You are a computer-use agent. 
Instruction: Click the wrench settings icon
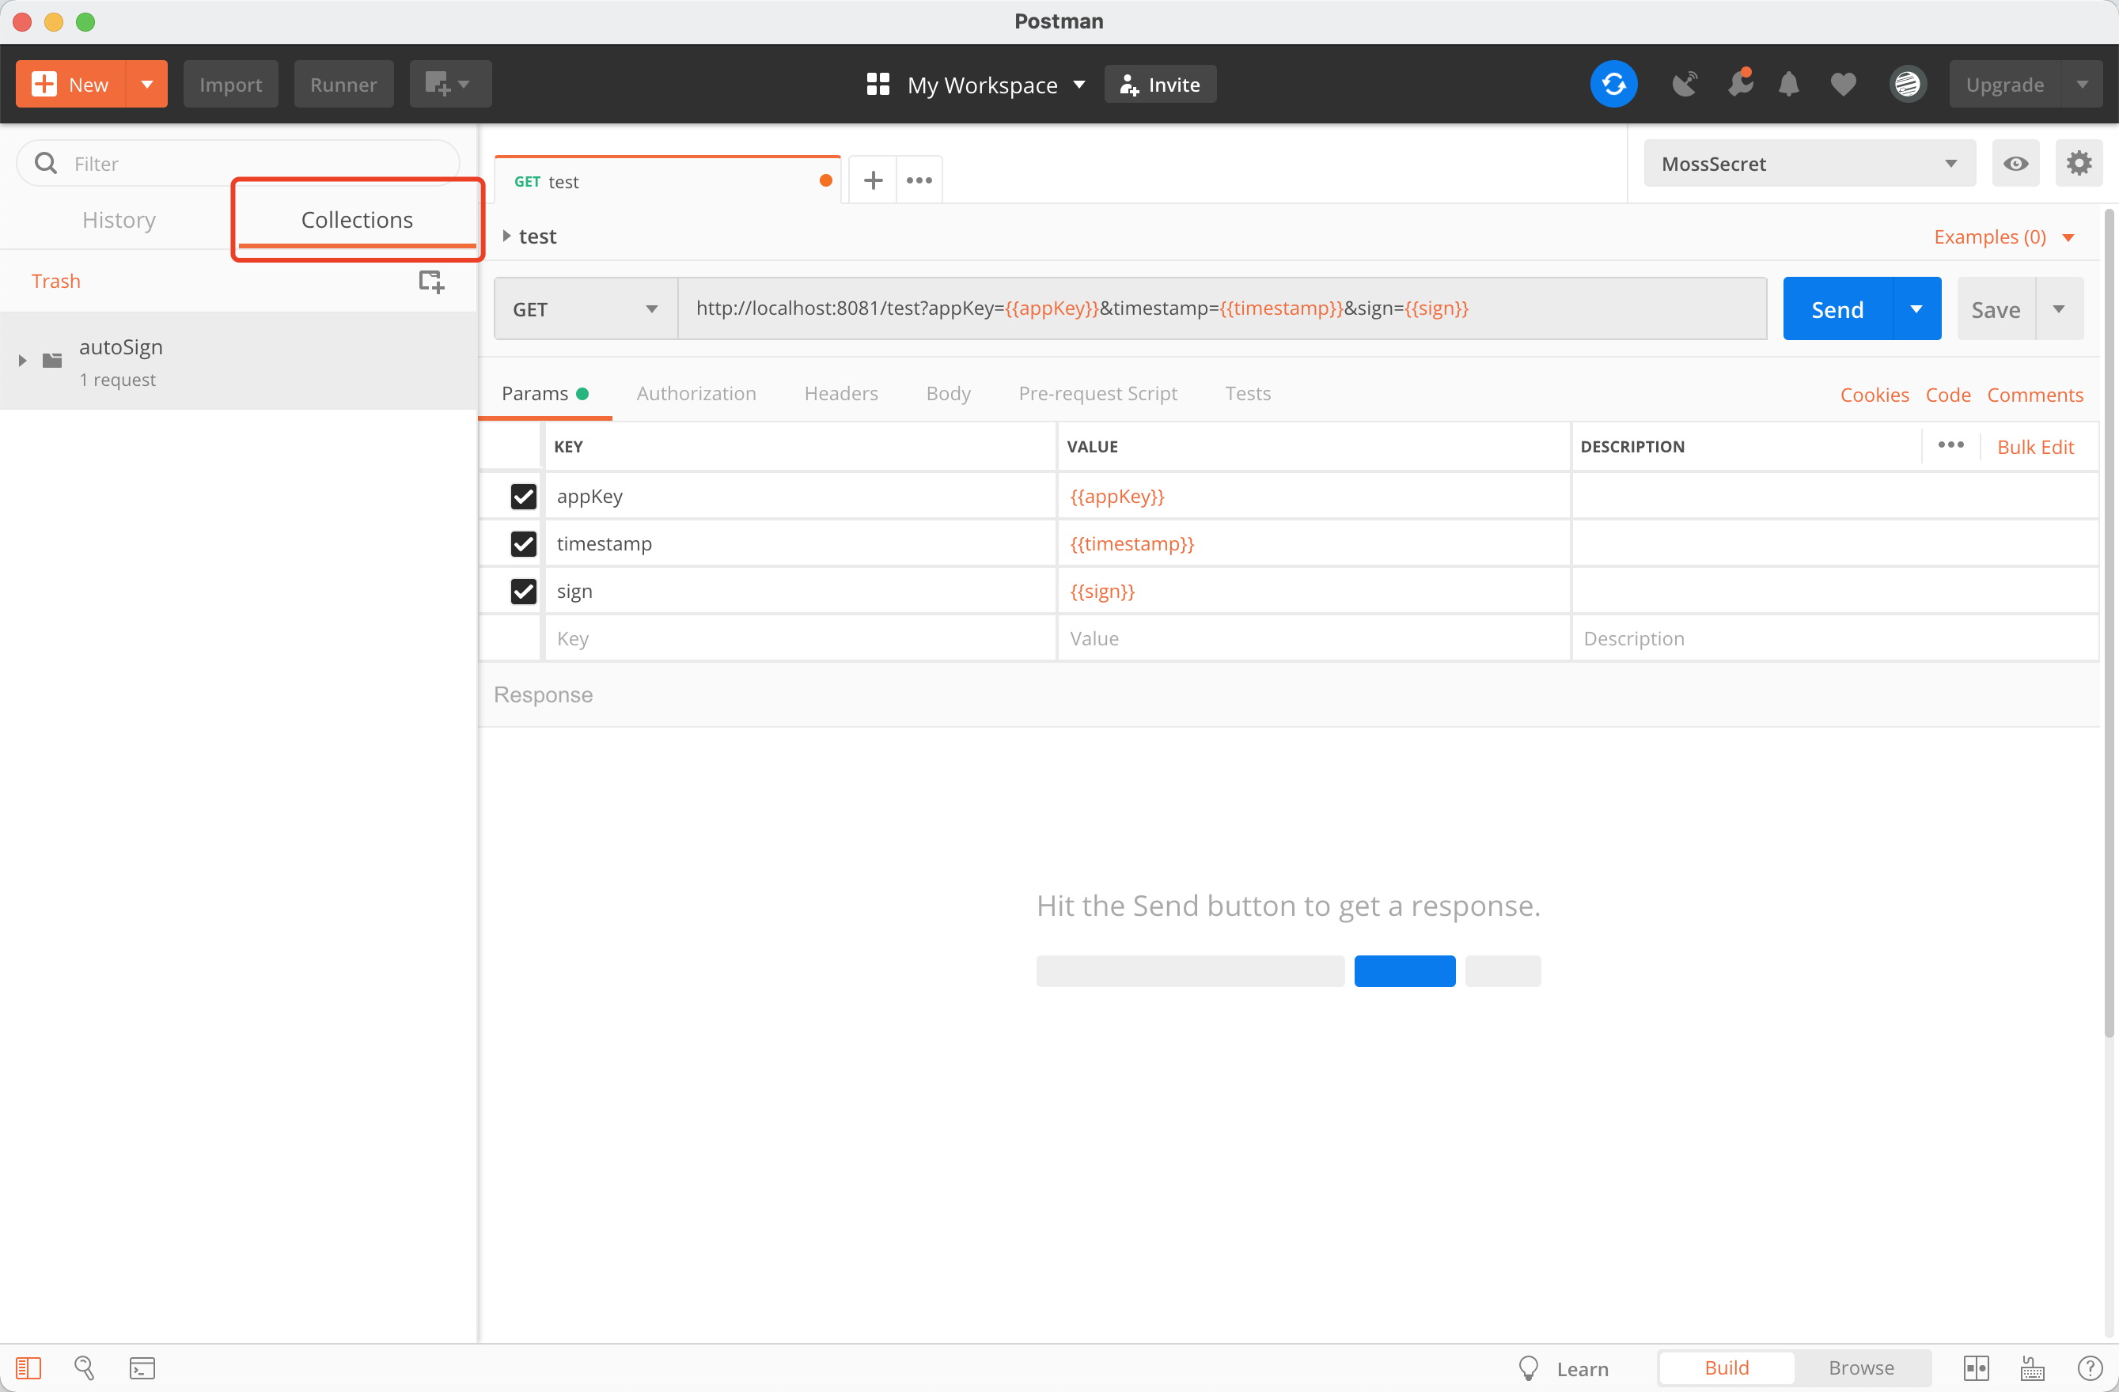tap(1739, 85)
